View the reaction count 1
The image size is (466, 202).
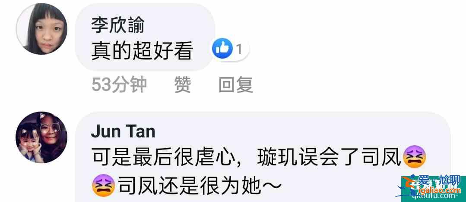[239, 49]
